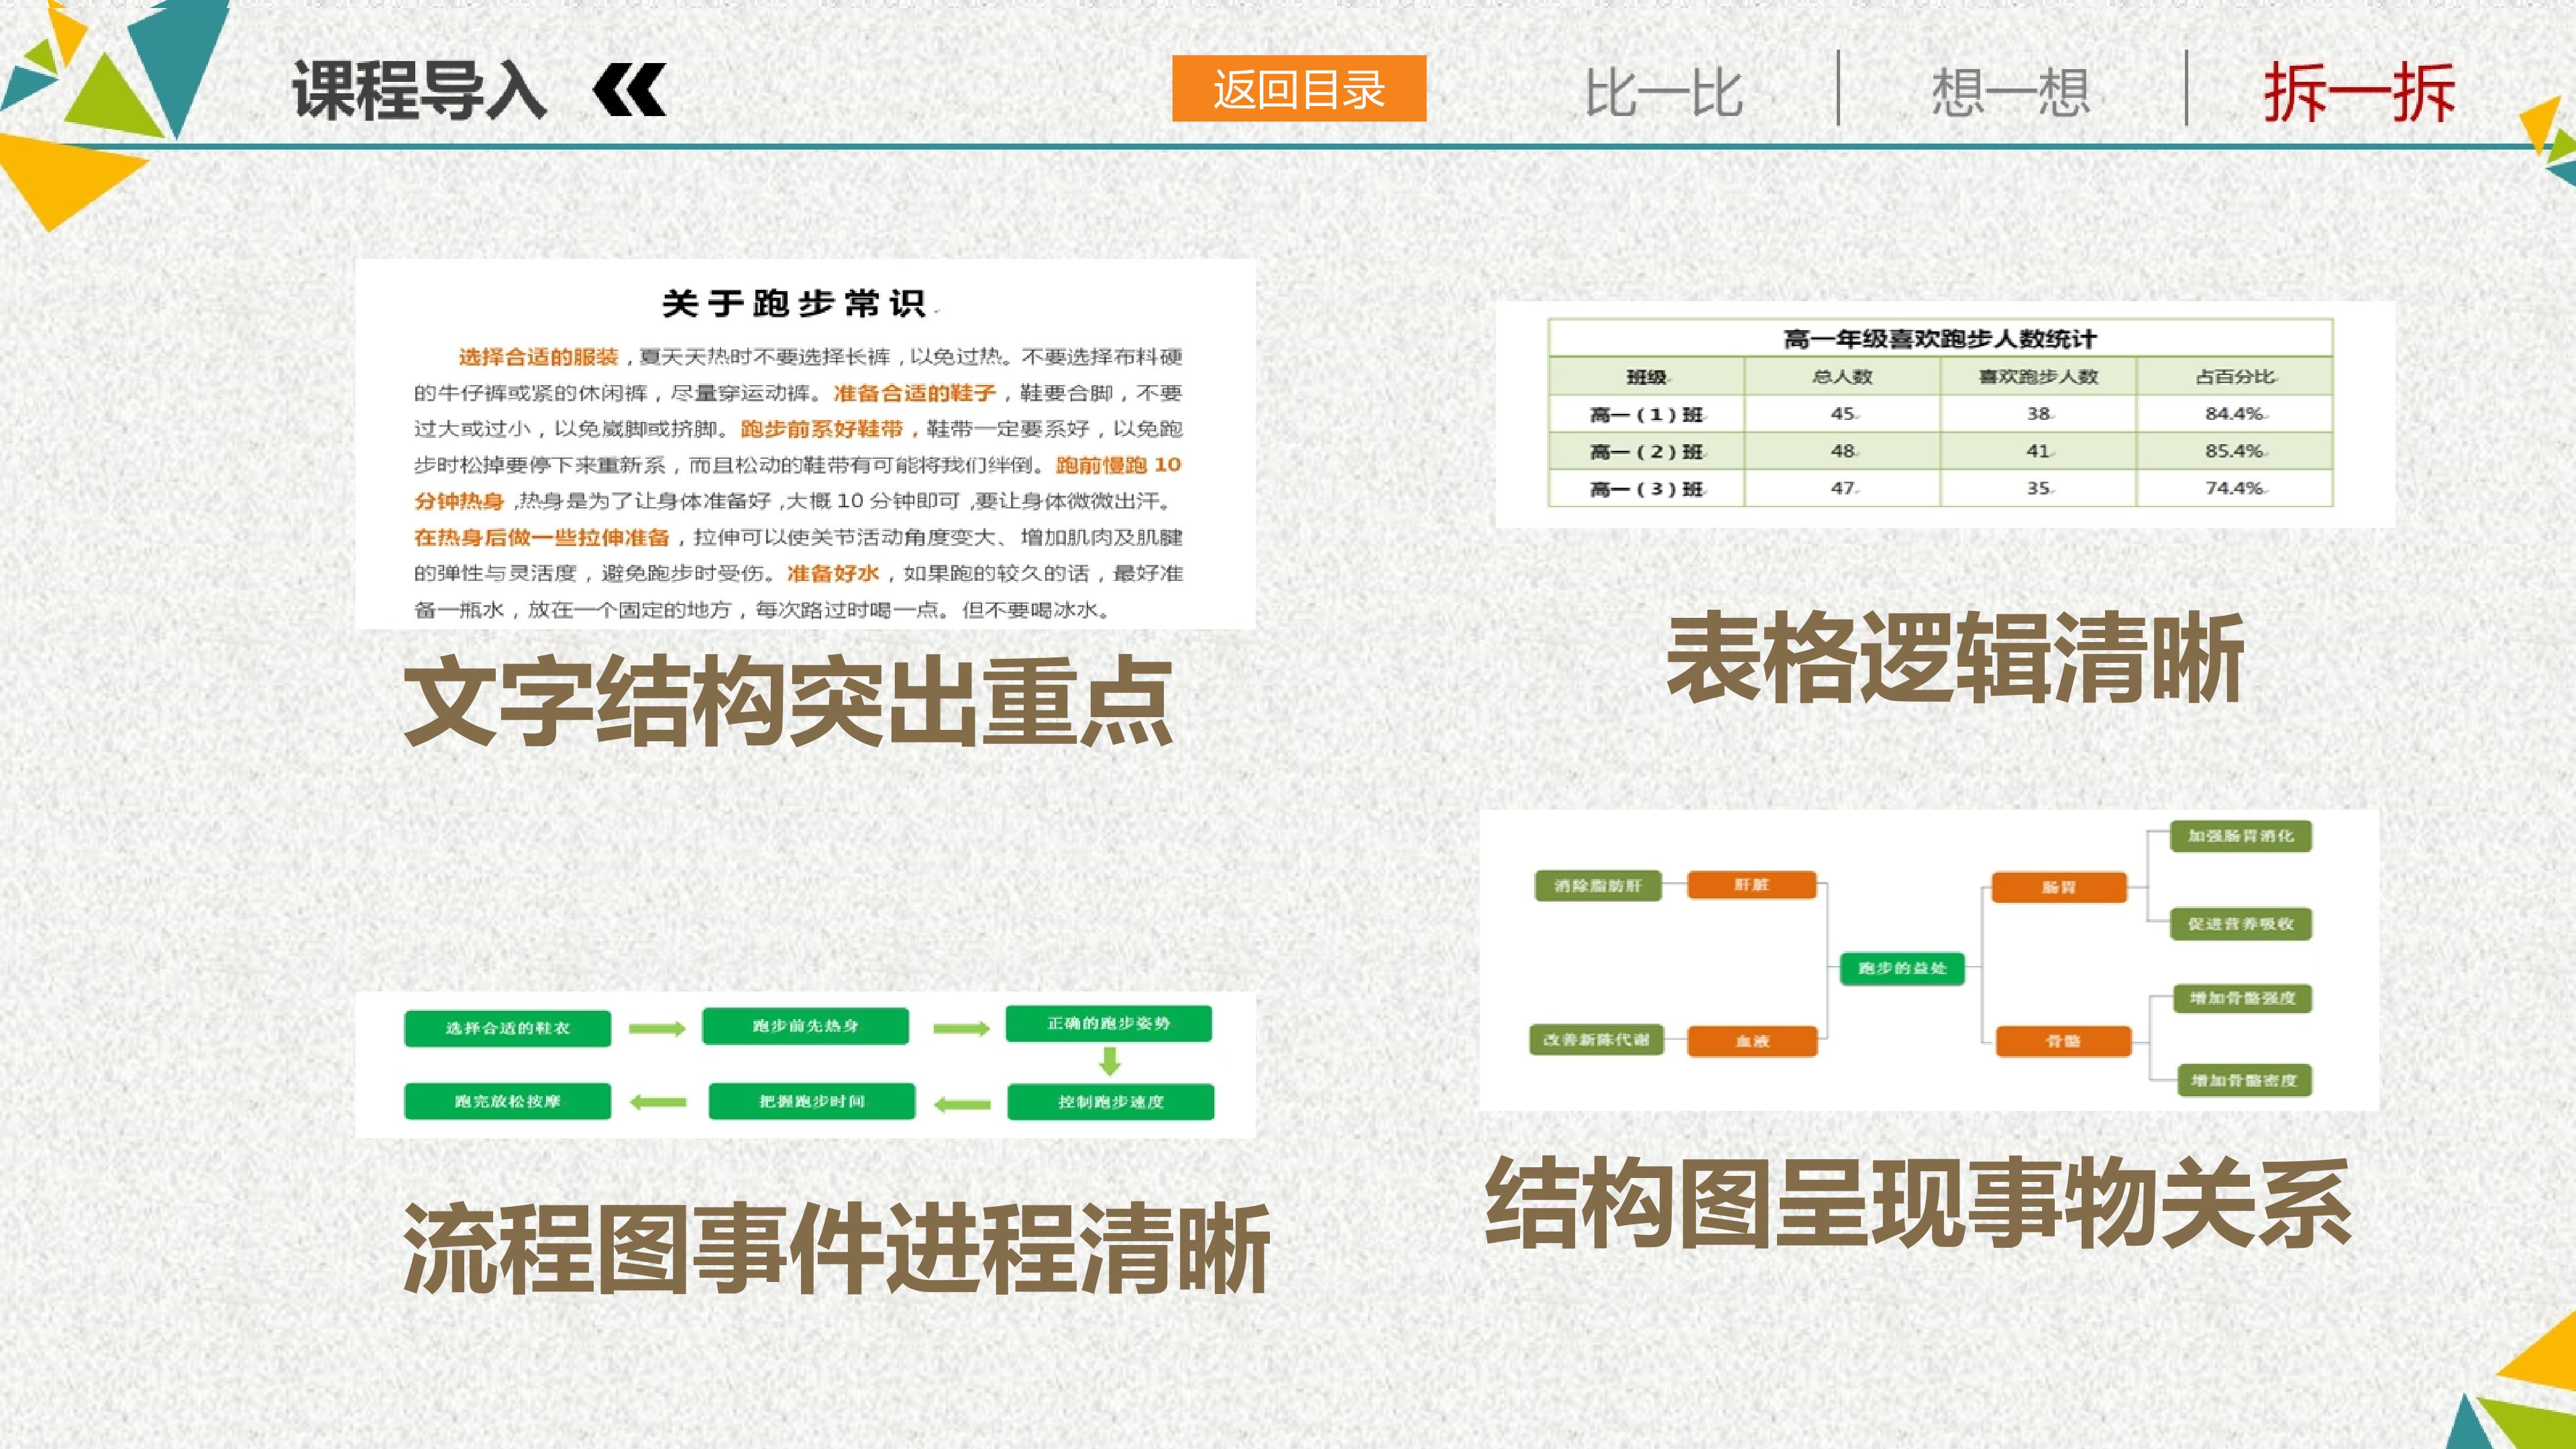This screenshot has width=2576, height=1449.
Task: Click the 跑完放松按摩 flowchart box
Action: click(x=507, y=1101)
